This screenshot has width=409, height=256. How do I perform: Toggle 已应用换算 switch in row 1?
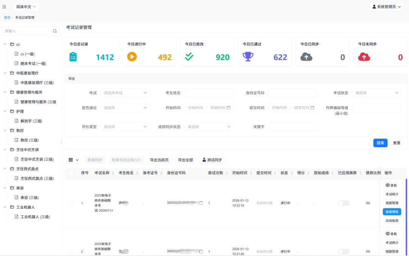[344, 203]
